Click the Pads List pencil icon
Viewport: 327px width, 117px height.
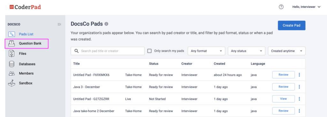pos(12,34)
